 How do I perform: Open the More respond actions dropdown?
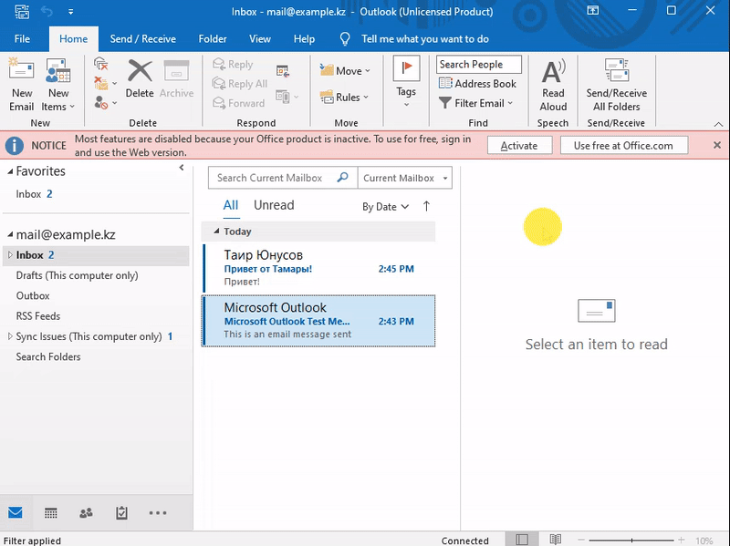[287, 97]
